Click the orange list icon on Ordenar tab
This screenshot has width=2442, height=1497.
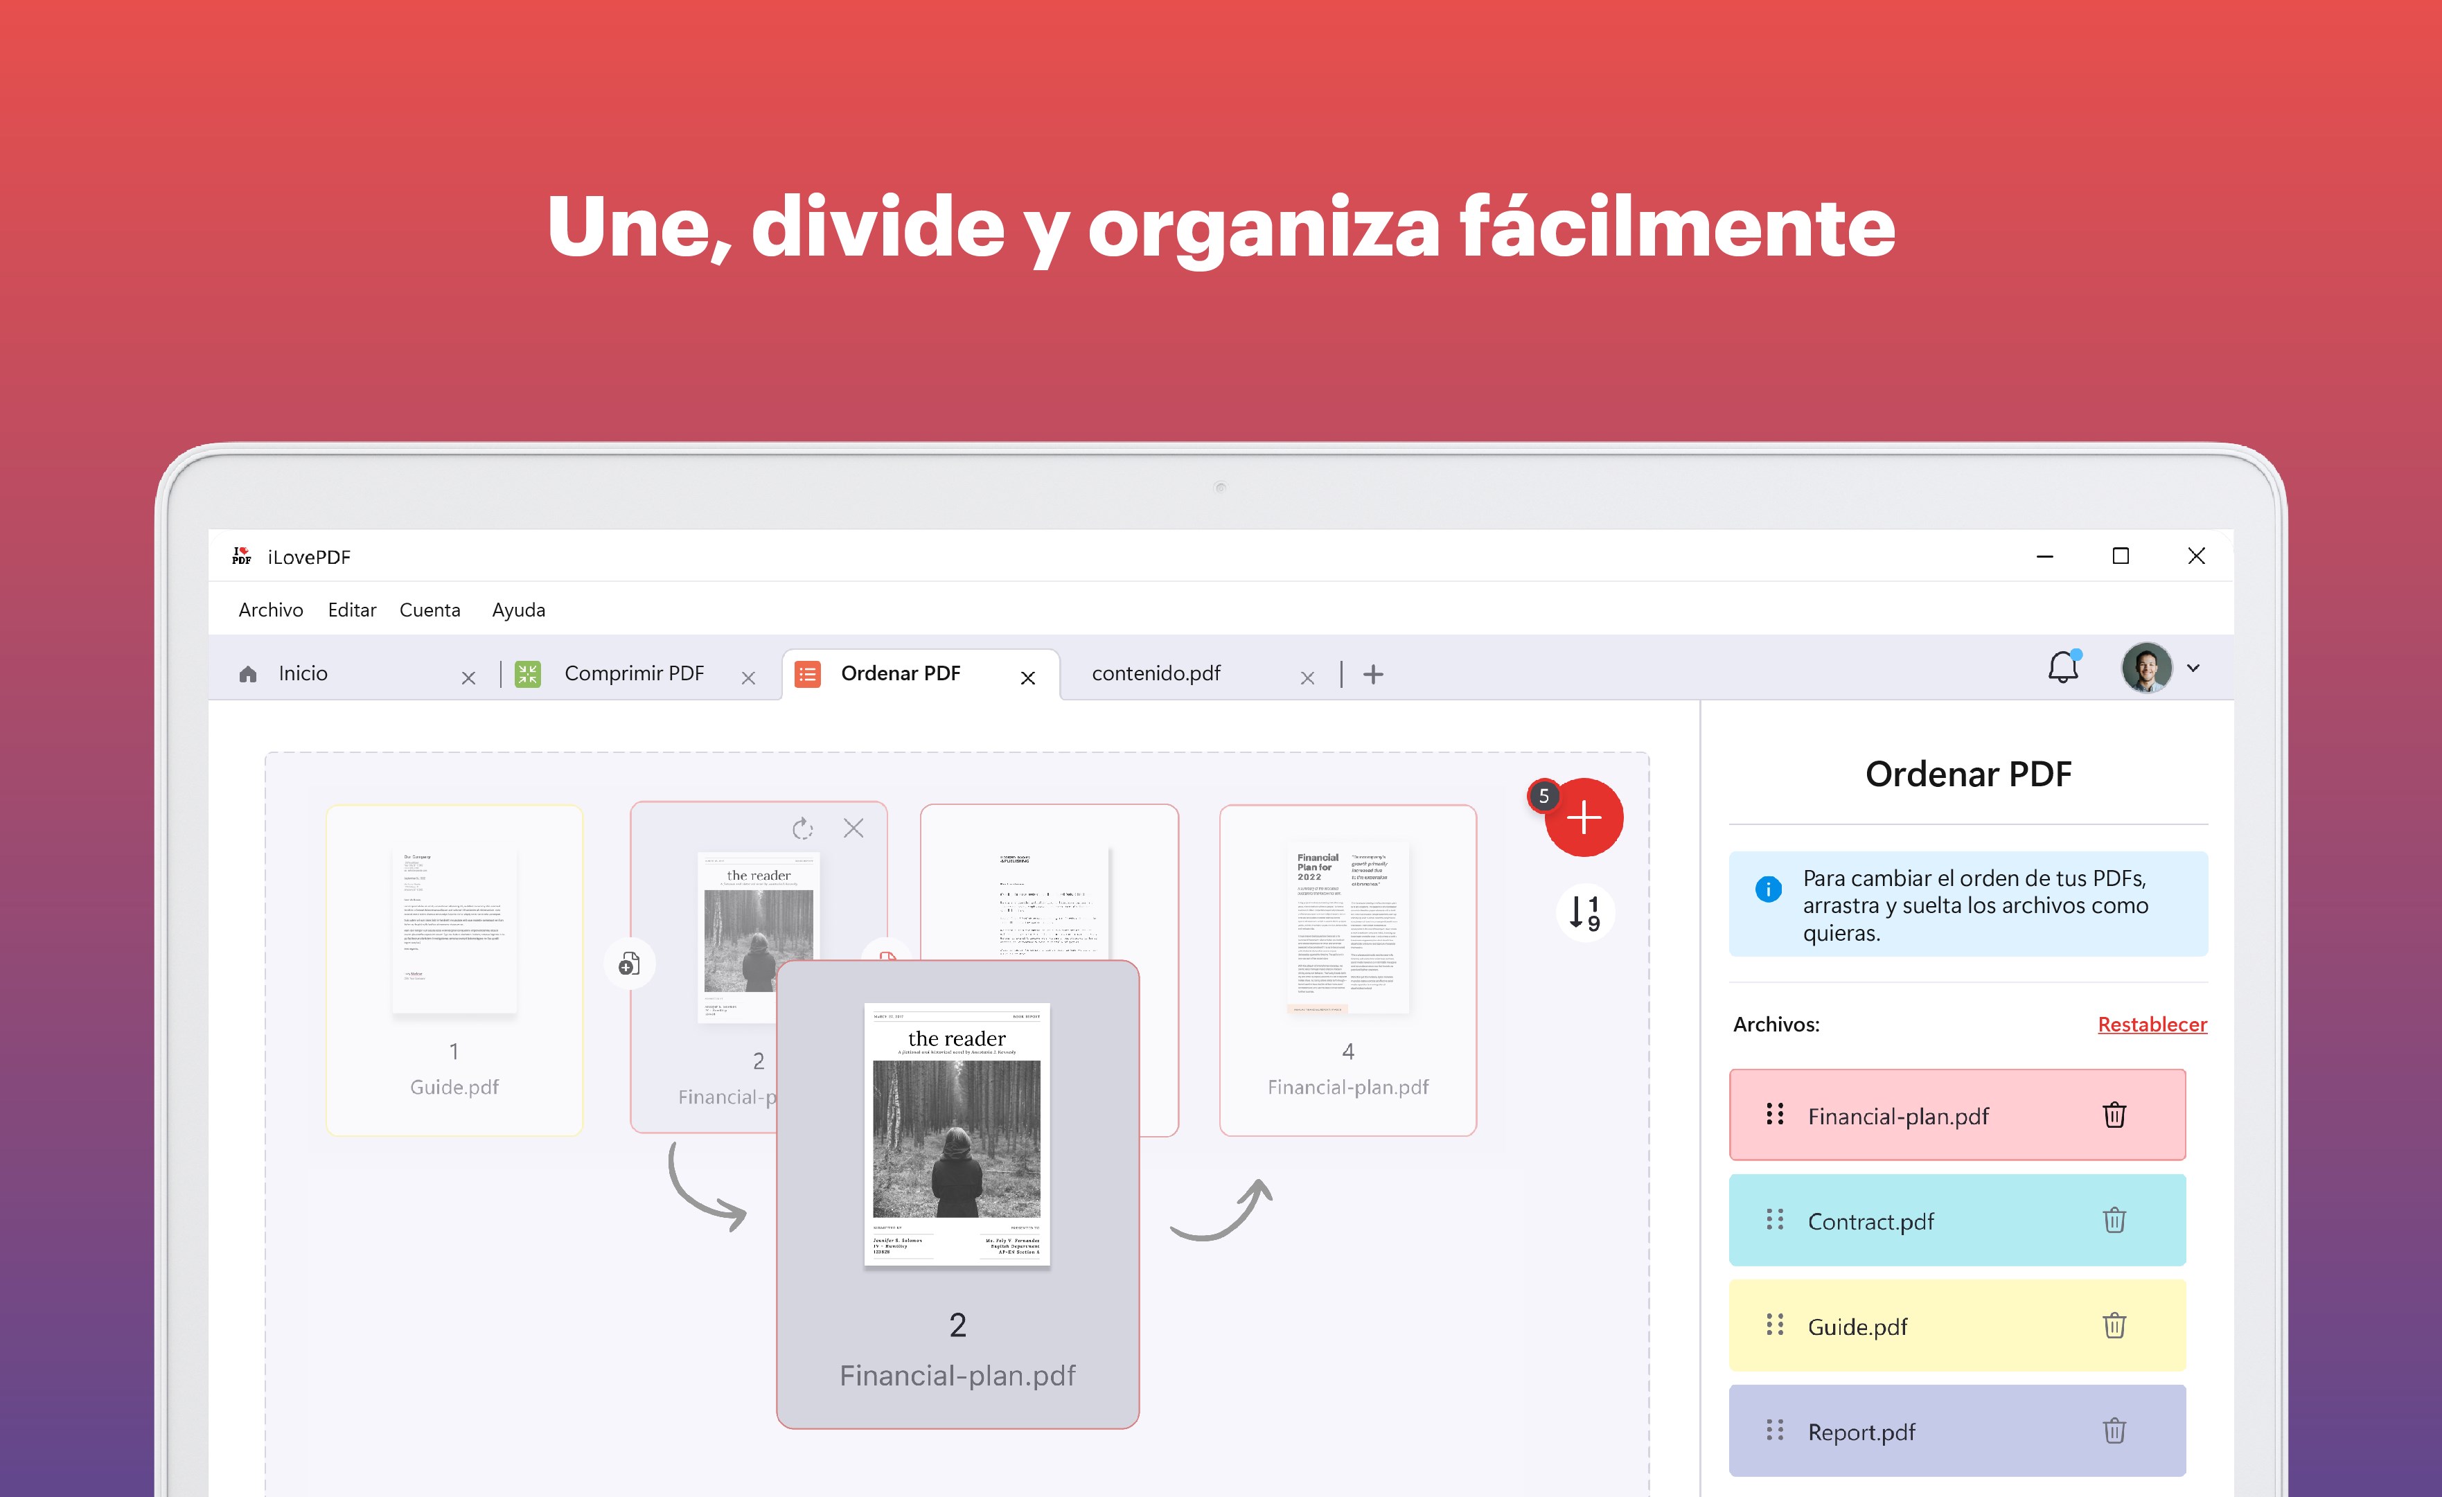(808, 675)
